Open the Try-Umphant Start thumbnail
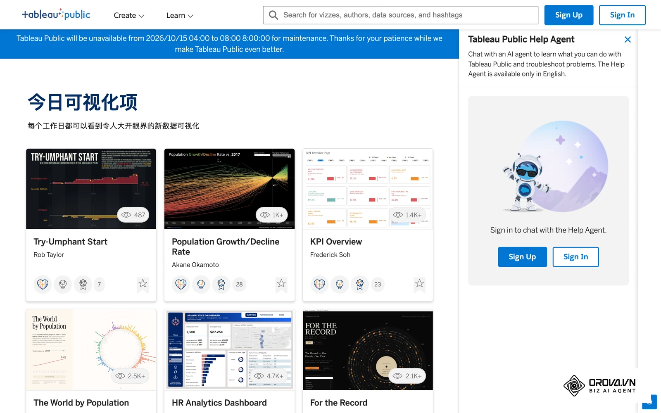 pyautogui.click(x=91, y=189)
